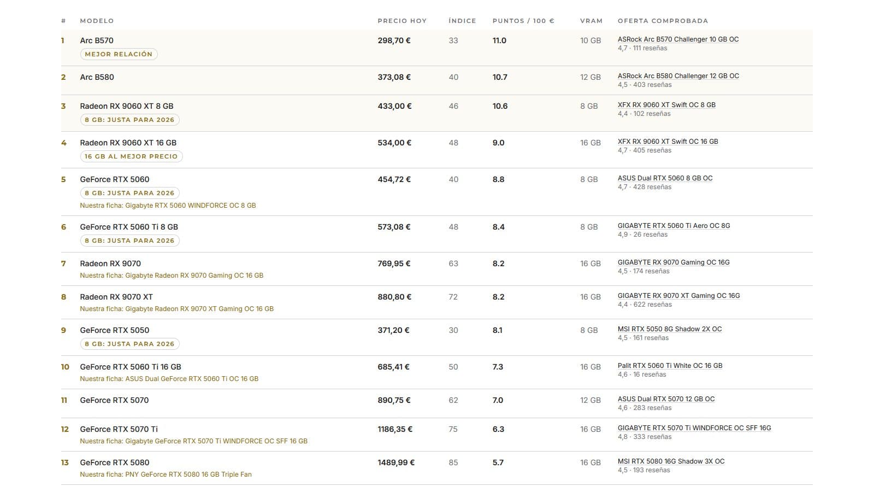Click the 371,20 € price
This screenshot has height=492, width=874.
tap(394, 330)
